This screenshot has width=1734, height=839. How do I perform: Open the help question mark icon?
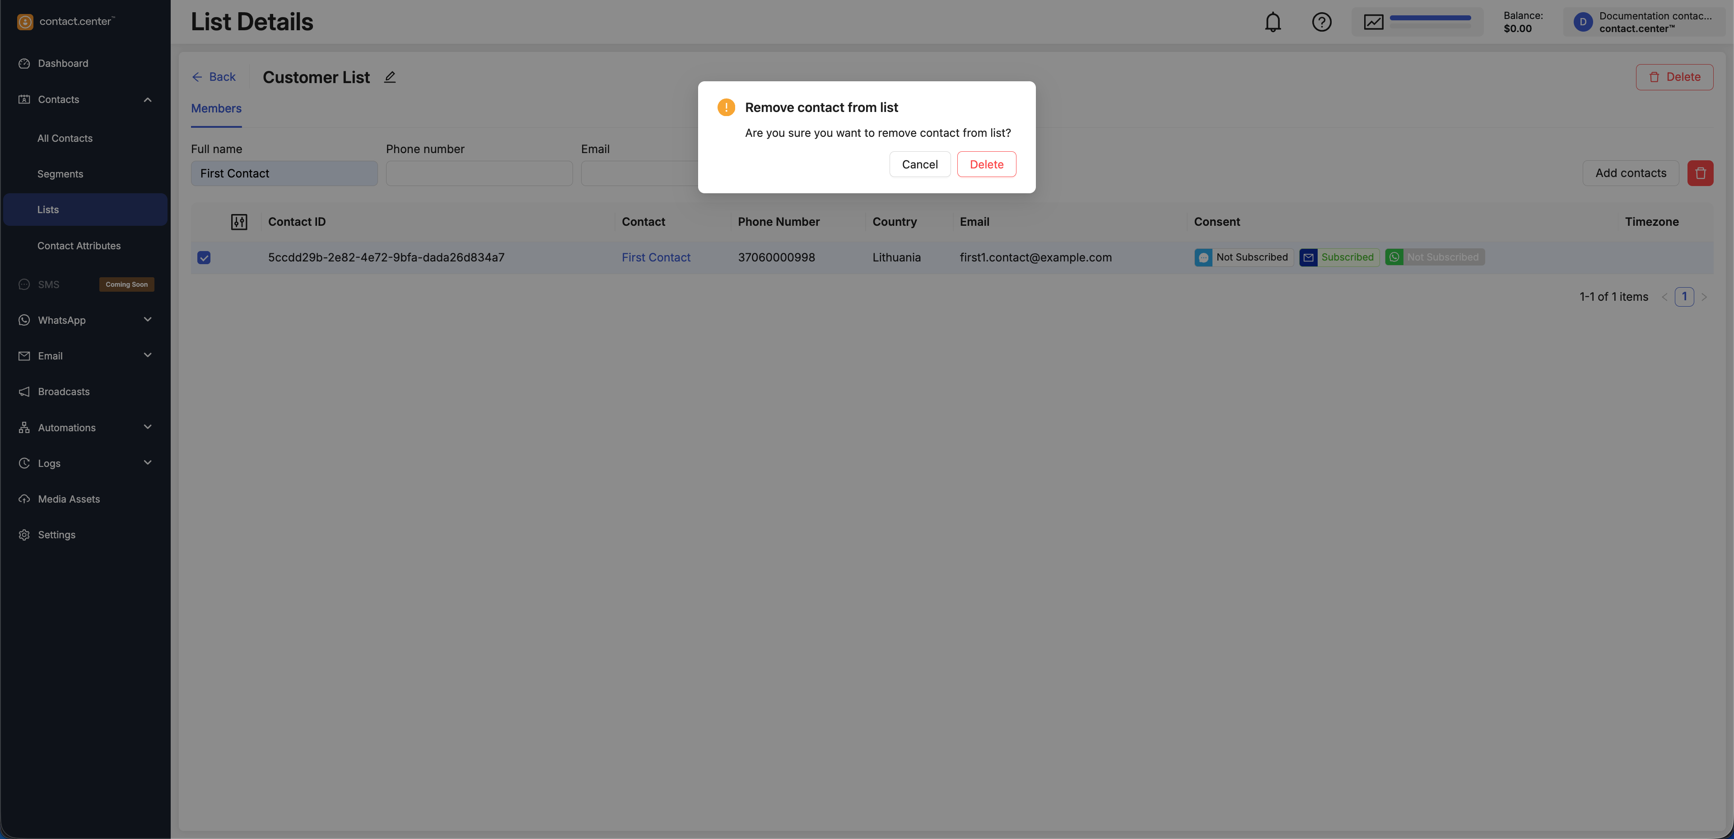tap(1321, 22)
